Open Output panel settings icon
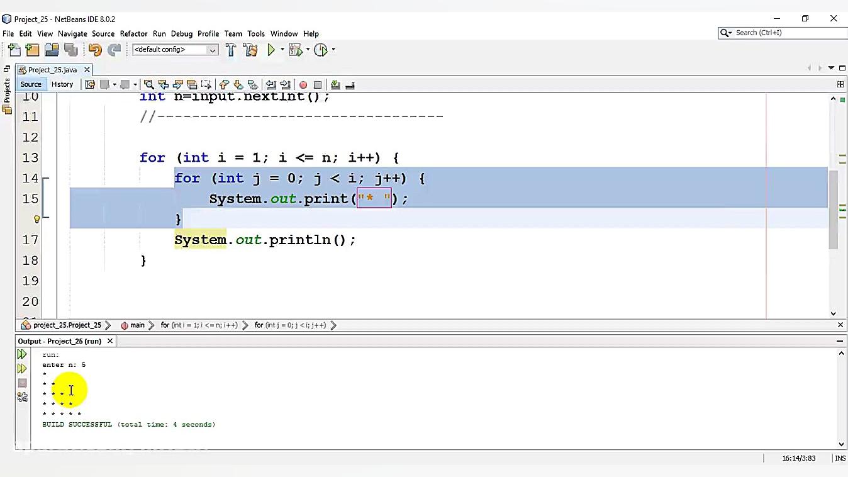 pyautogui.click(x=22, y=397)
